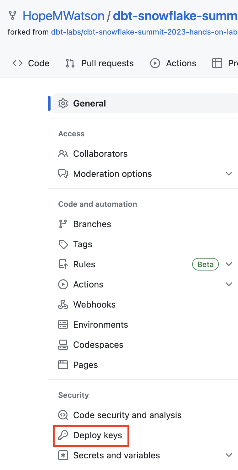The height and width of the screenshot is (470, 238).
Task: Click the repository fork icon next to HopeMWatson
Action: pos(12,15)
